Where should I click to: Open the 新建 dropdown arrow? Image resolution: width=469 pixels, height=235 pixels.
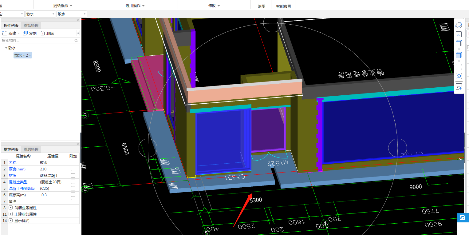pyautogui.click(x=19, y=33)
